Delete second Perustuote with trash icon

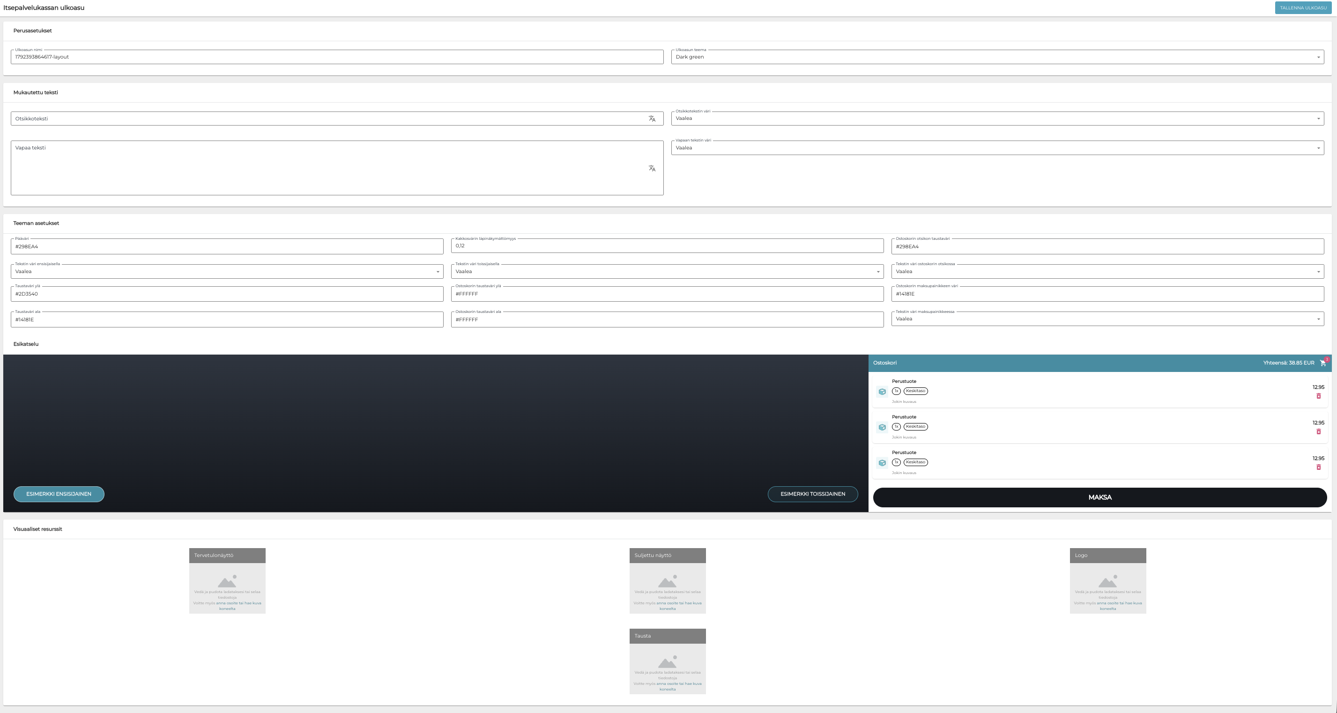coord(1318,432)
